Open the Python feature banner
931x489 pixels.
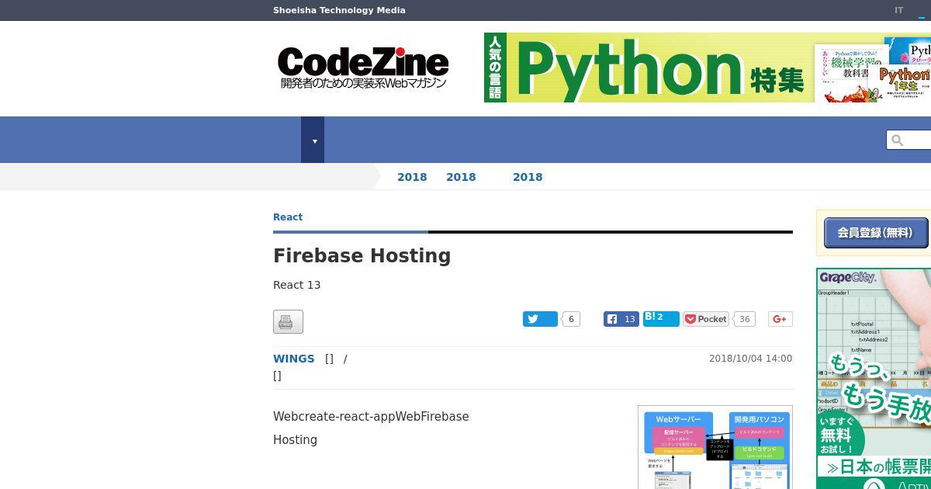point(708,68)
